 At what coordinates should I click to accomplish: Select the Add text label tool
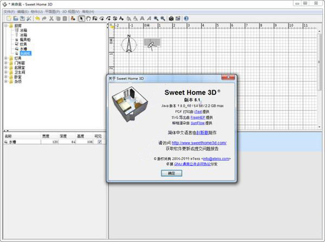coord(122,18)
